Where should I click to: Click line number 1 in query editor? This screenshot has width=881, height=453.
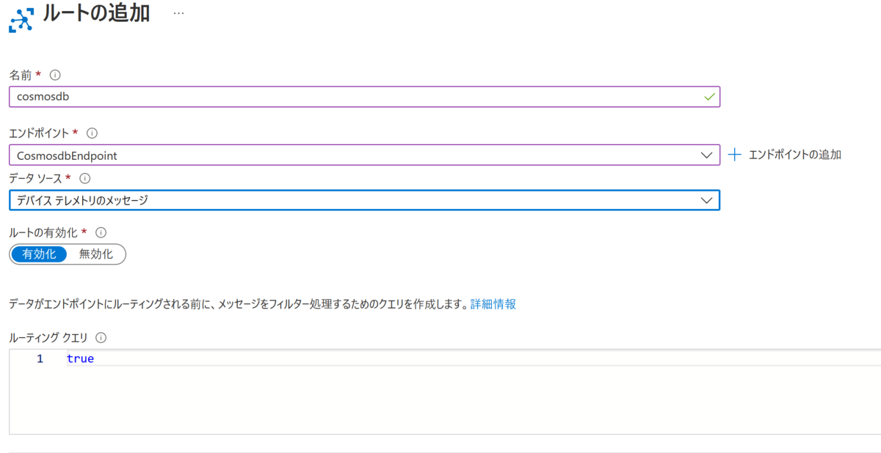pyautogui.click(x=40, y=359)
